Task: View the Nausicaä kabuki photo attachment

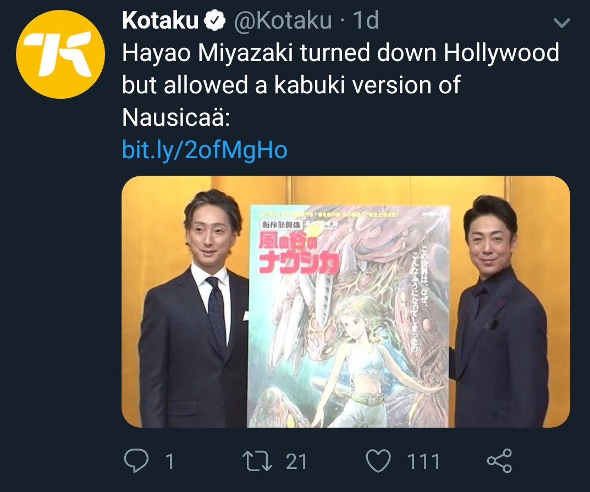Action: point(345,301)
